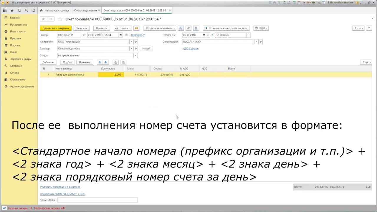Copy rows with the copy icon
The height and width of the screenshot is (212, 377).
(115, 62)
